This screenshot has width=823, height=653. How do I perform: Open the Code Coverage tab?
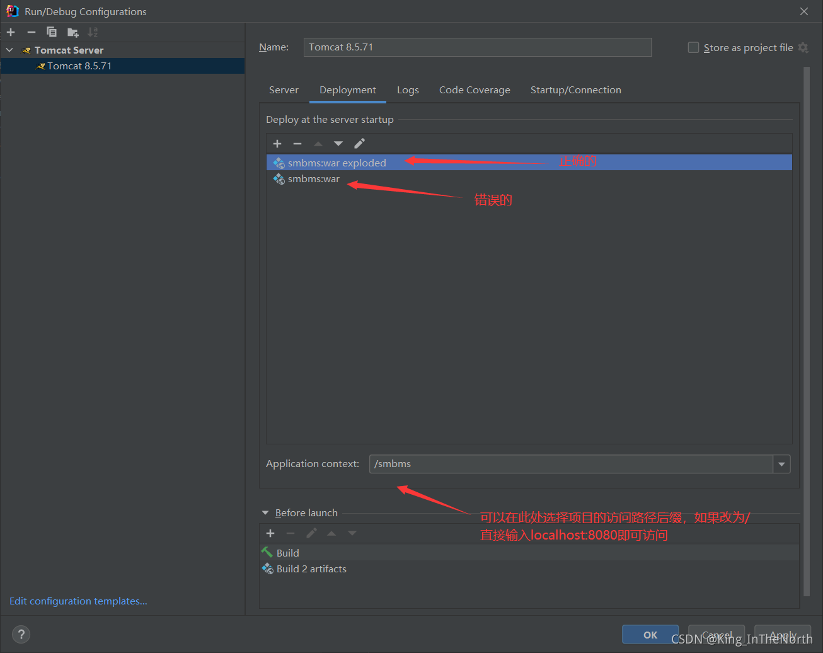[475, 90]
